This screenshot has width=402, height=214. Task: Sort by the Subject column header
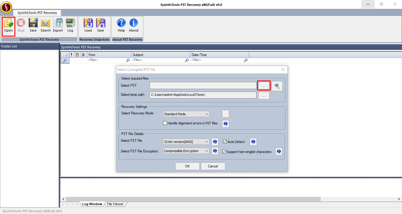coord(161,55)
